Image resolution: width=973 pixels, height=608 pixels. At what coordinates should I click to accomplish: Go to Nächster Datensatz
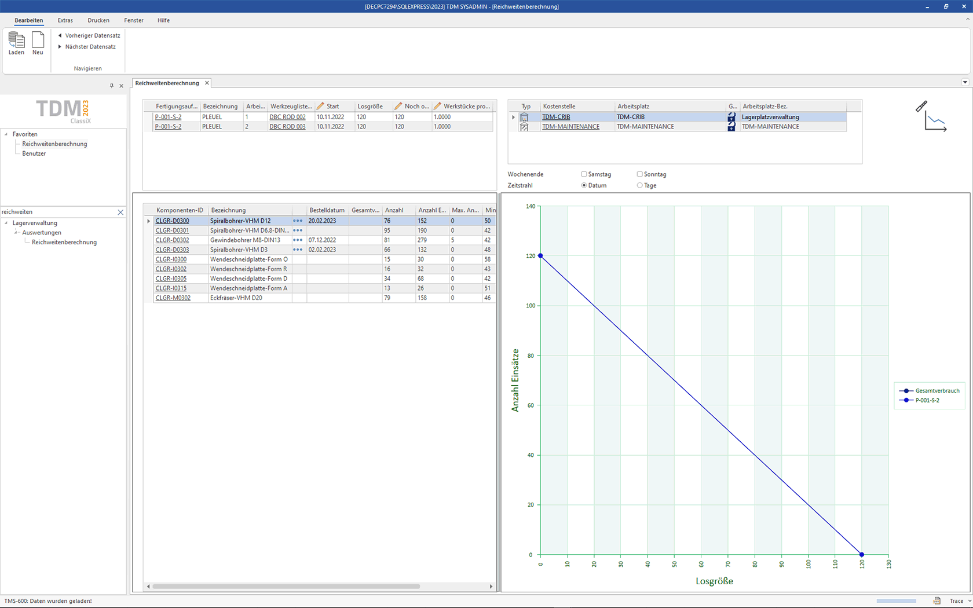[86, 47]
